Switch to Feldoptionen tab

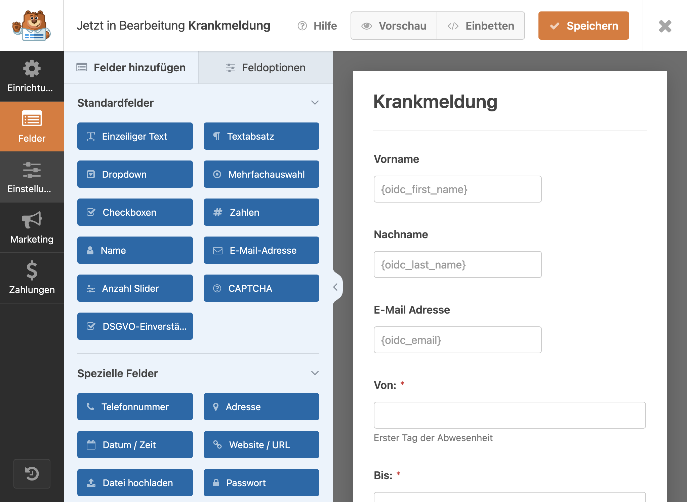coord(266,68)
